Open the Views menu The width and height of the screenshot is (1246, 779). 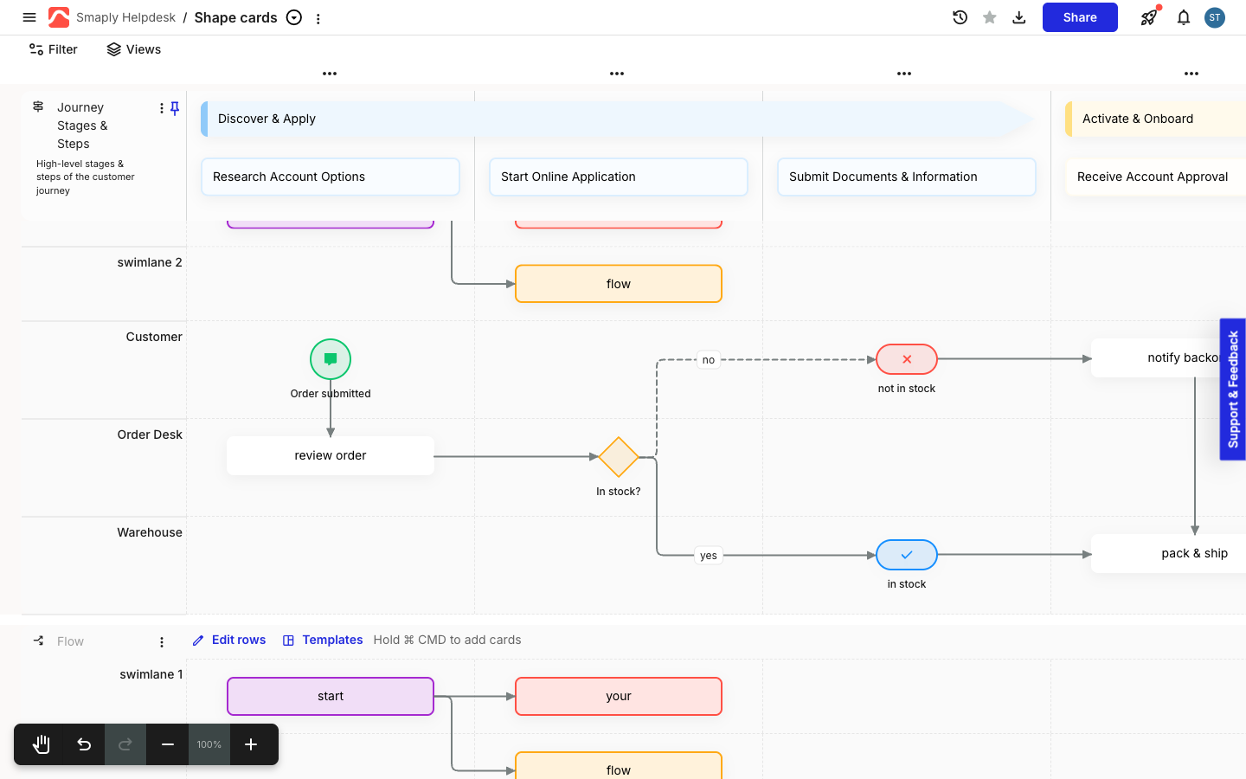tap(134, 49)
